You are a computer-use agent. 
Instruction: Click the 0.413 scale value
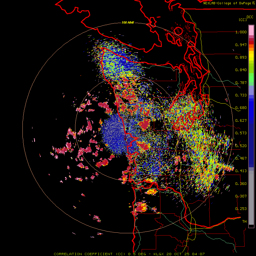click(241, 171)
